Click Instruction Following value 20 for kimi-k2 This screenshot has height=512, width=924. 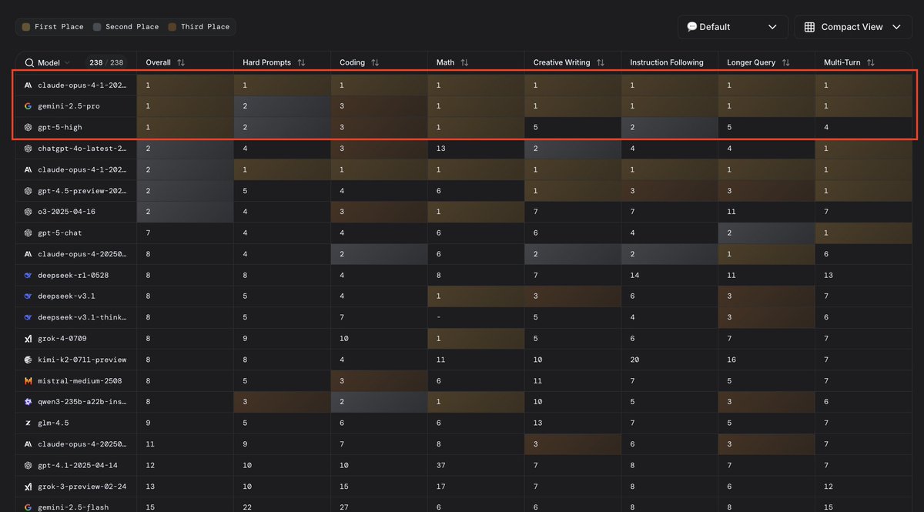click(x=634, y=360)
